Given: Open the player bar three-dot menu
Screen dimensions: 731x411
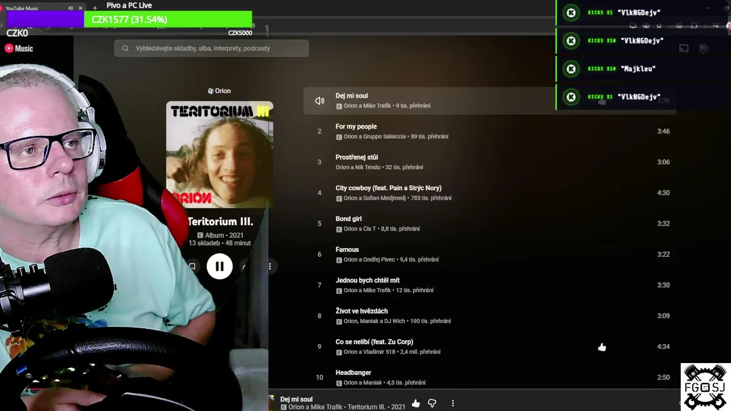Looking at the screenshot, I should pos(453,404).
